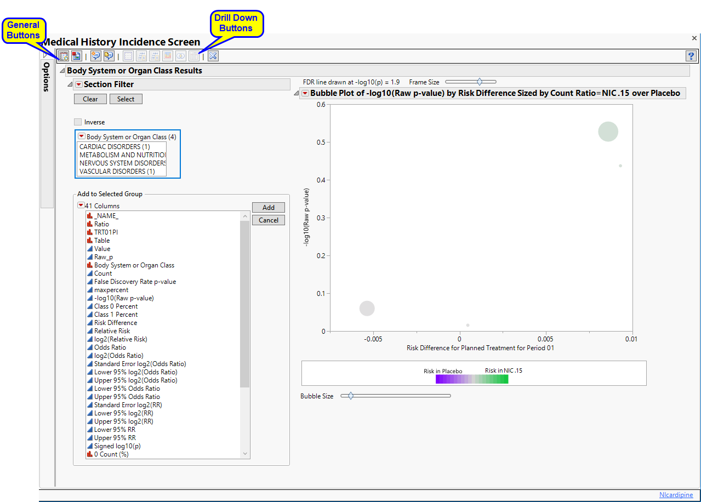
Task: Select VASCULAR DISORDERS (1) filter item
Action: [122, 172]
